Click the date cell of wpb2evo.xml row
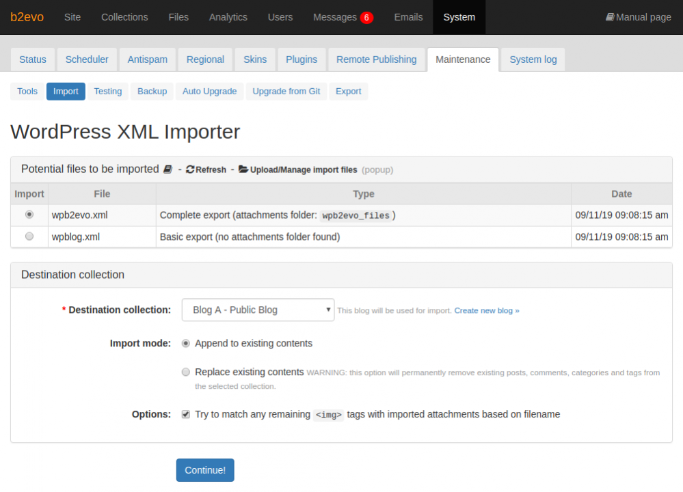Screen dimensions: 683x492 point(621,215)
